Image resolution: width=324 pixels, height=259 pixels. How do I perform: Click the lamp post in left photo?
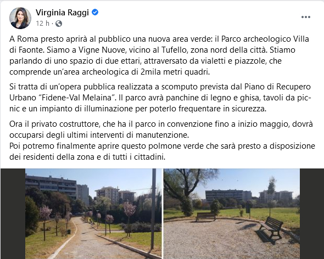tap(153, 209)
